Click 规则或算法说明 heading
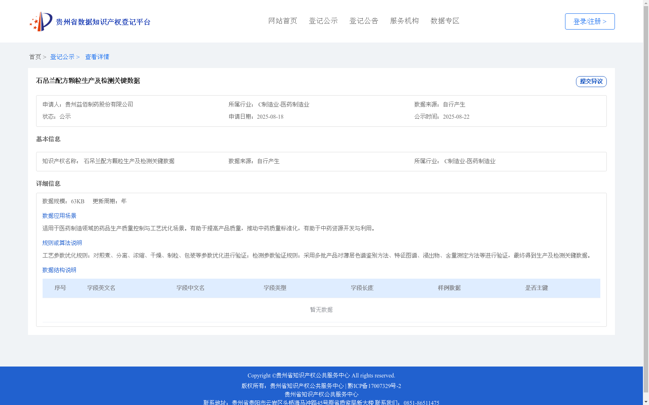 pyautogui.click(x=62, y=243)
